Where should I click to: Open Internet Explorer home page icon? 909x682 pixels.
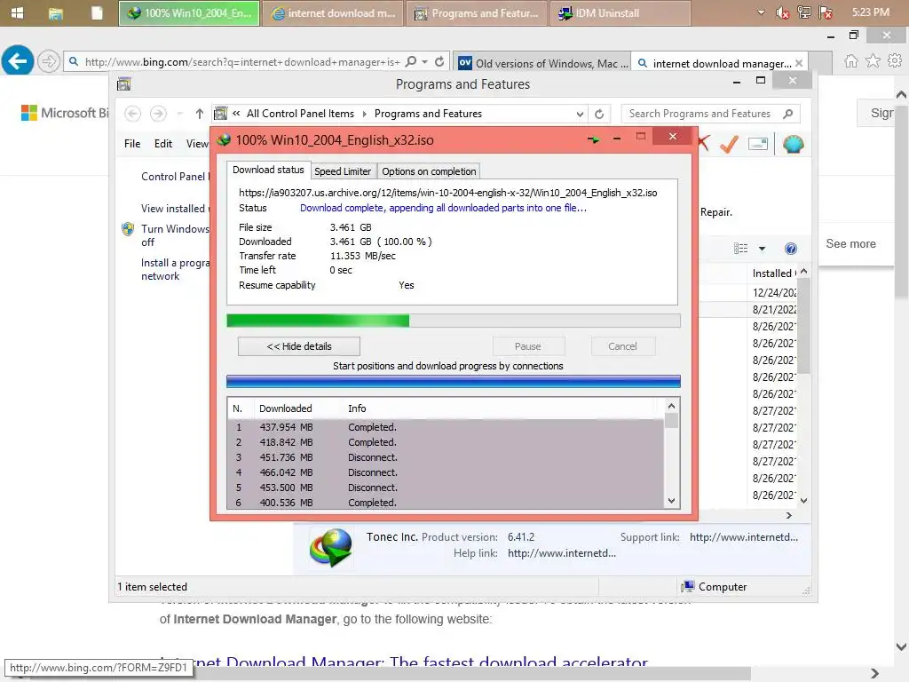pyautogui.click(x=851, y=60)
